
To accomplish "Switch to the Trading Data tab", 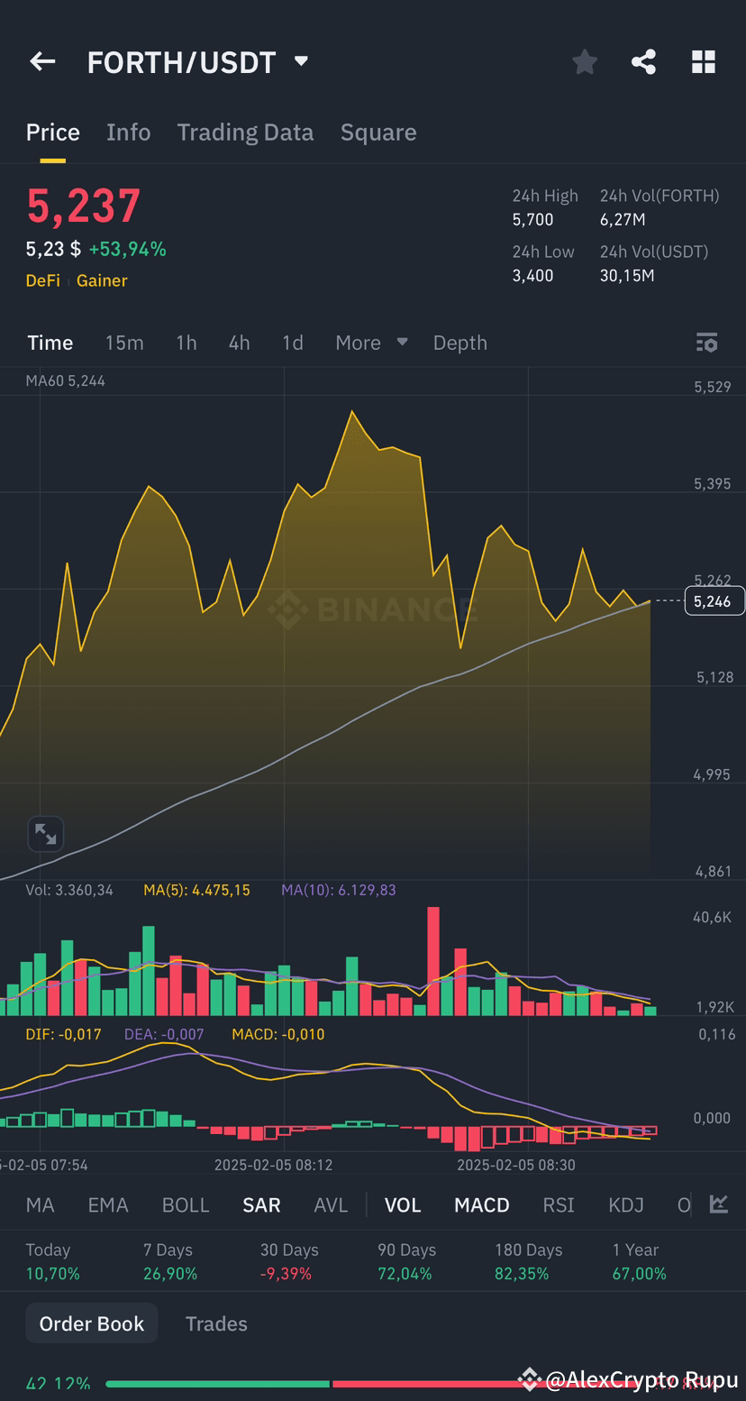I will click(245, 132).
